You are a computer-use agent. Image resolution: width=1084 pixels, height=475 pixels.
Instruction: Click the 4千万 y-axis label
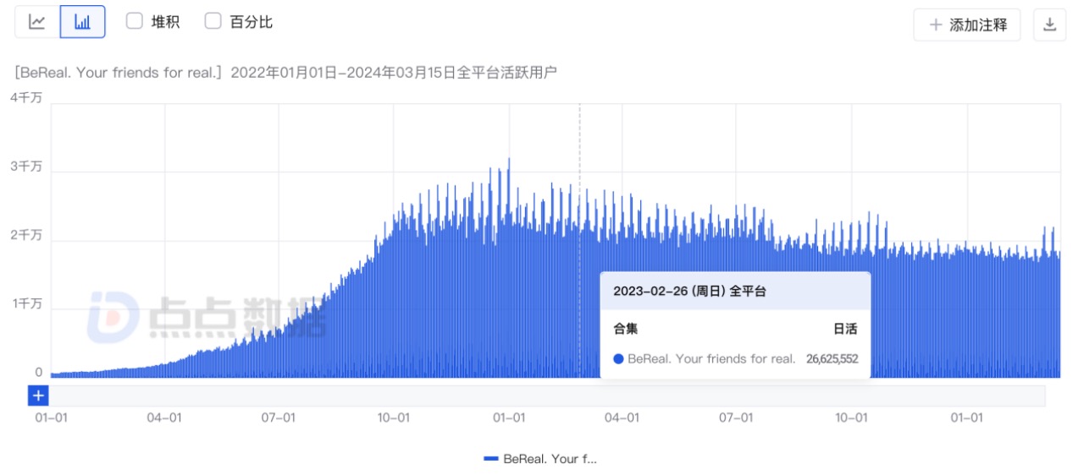pyautogui.click(x=25, y=97)
